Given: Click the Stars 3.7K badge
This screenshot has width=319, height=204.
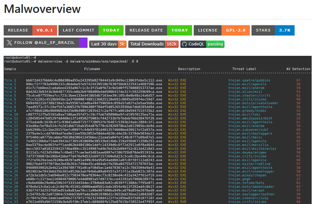Looking at the screenshot, I should pos(273,30).
